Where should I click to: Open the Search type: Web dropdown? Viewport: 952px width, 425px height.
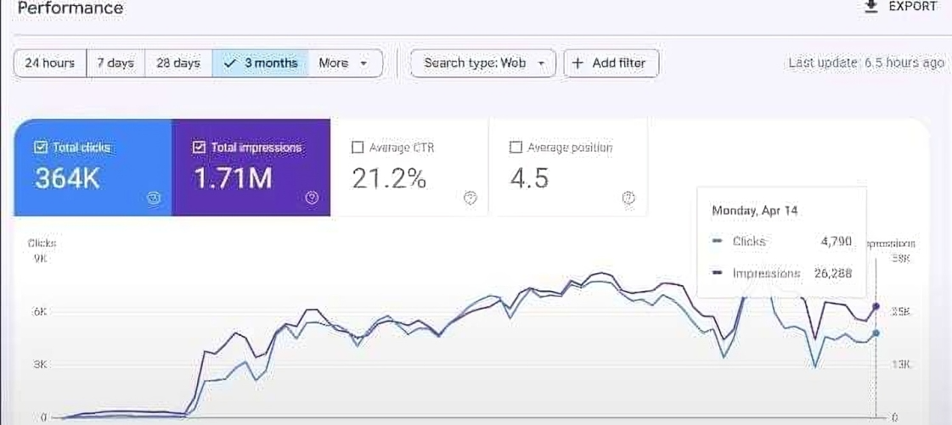tap(482, 63)
